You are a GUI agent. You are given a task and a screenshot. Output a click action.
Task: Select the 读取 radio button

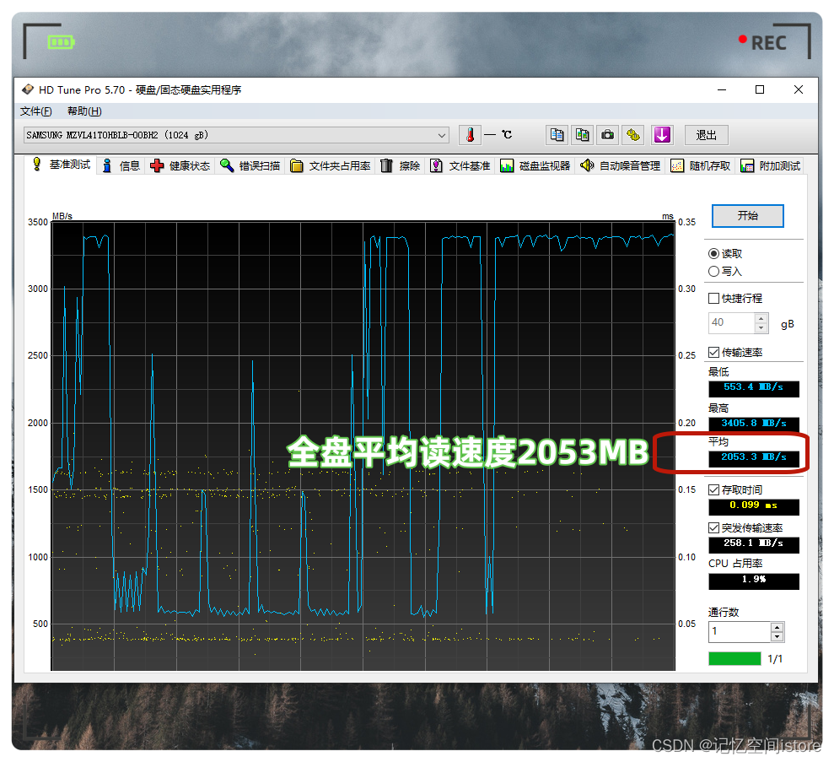(713, 254)
